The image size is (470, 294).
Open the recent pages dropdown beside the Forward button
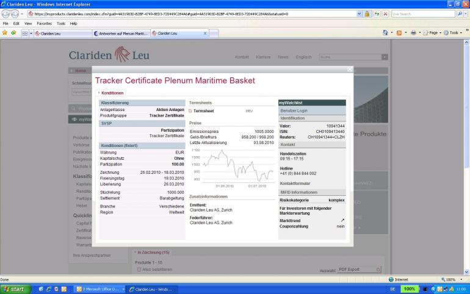pyautogui.click(x=22, y=14)
